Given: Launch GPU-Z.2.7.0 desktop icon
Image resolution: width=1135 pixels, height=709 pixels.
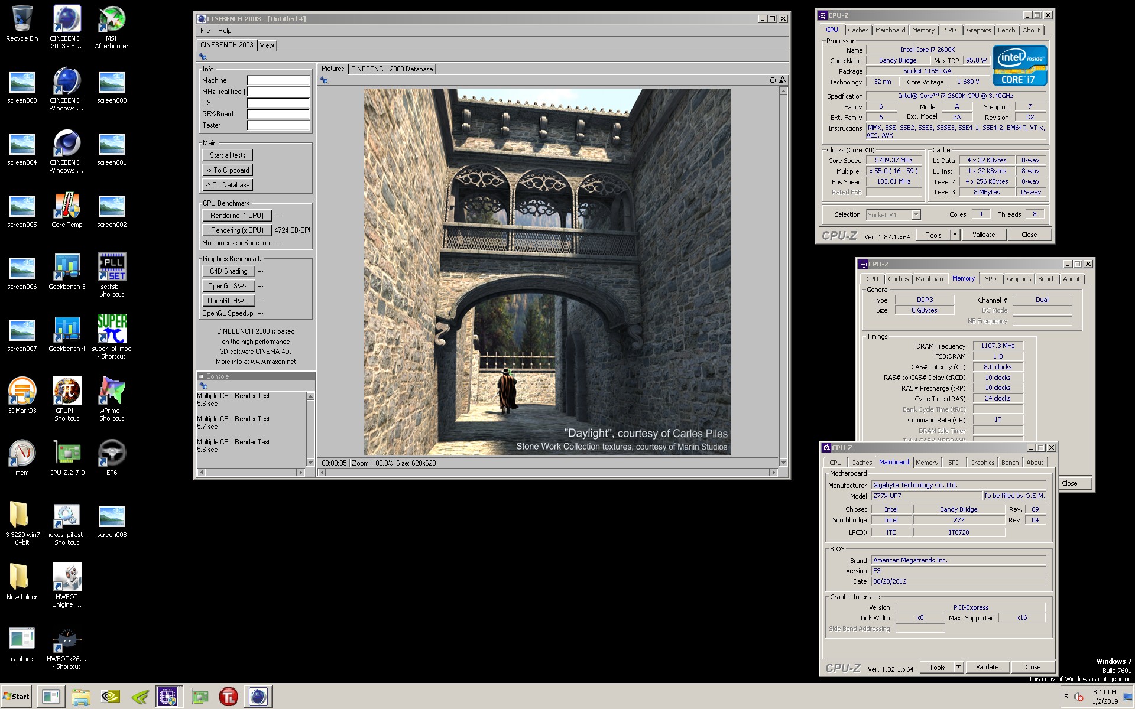Looking at the screenshot, I should coord(67,458).
